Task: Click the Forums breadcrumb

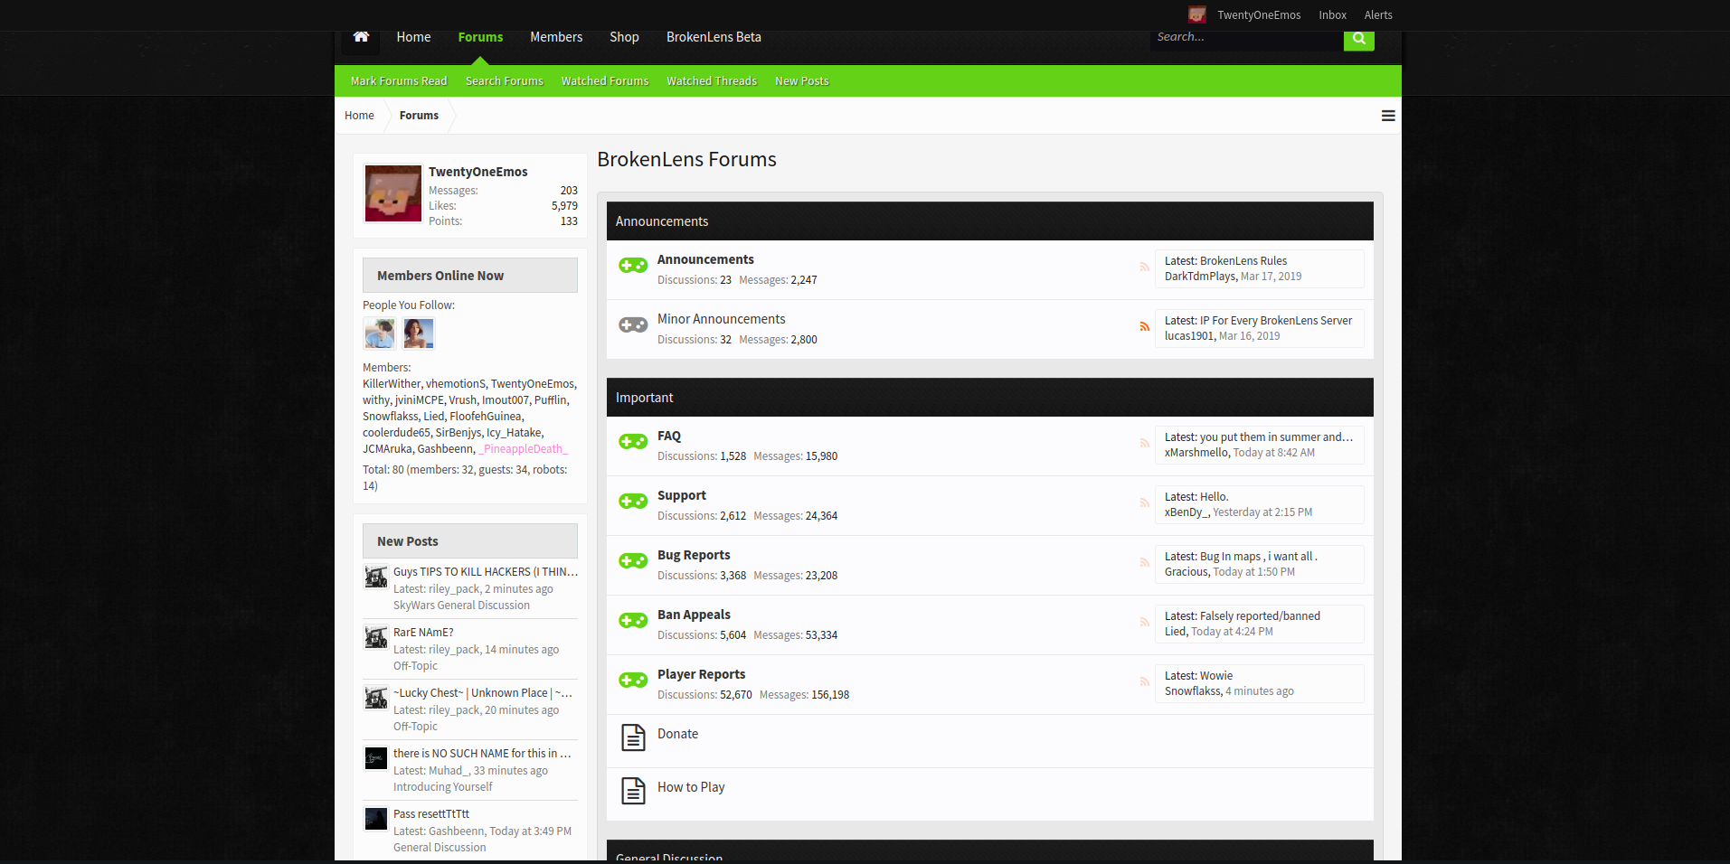Action: (x=419, y=116)
